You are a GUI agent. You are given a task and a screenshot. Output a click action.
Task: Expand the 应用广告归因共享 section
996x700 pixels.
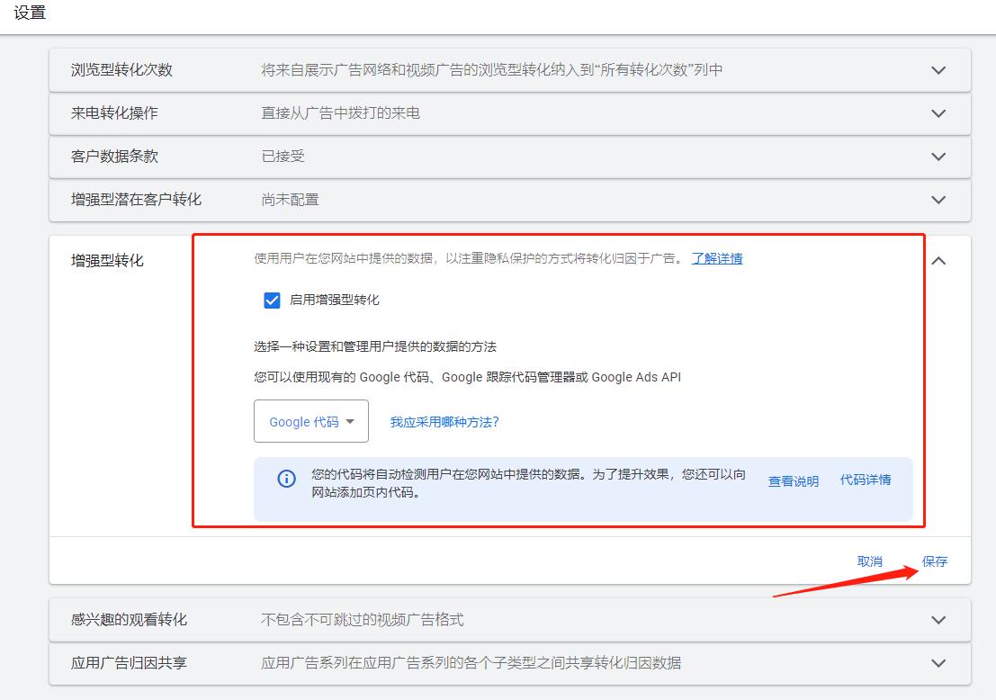pos(938,663)
